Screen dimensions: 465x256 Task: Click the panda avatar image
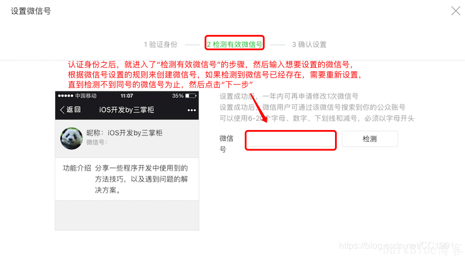tap(71, 138)
